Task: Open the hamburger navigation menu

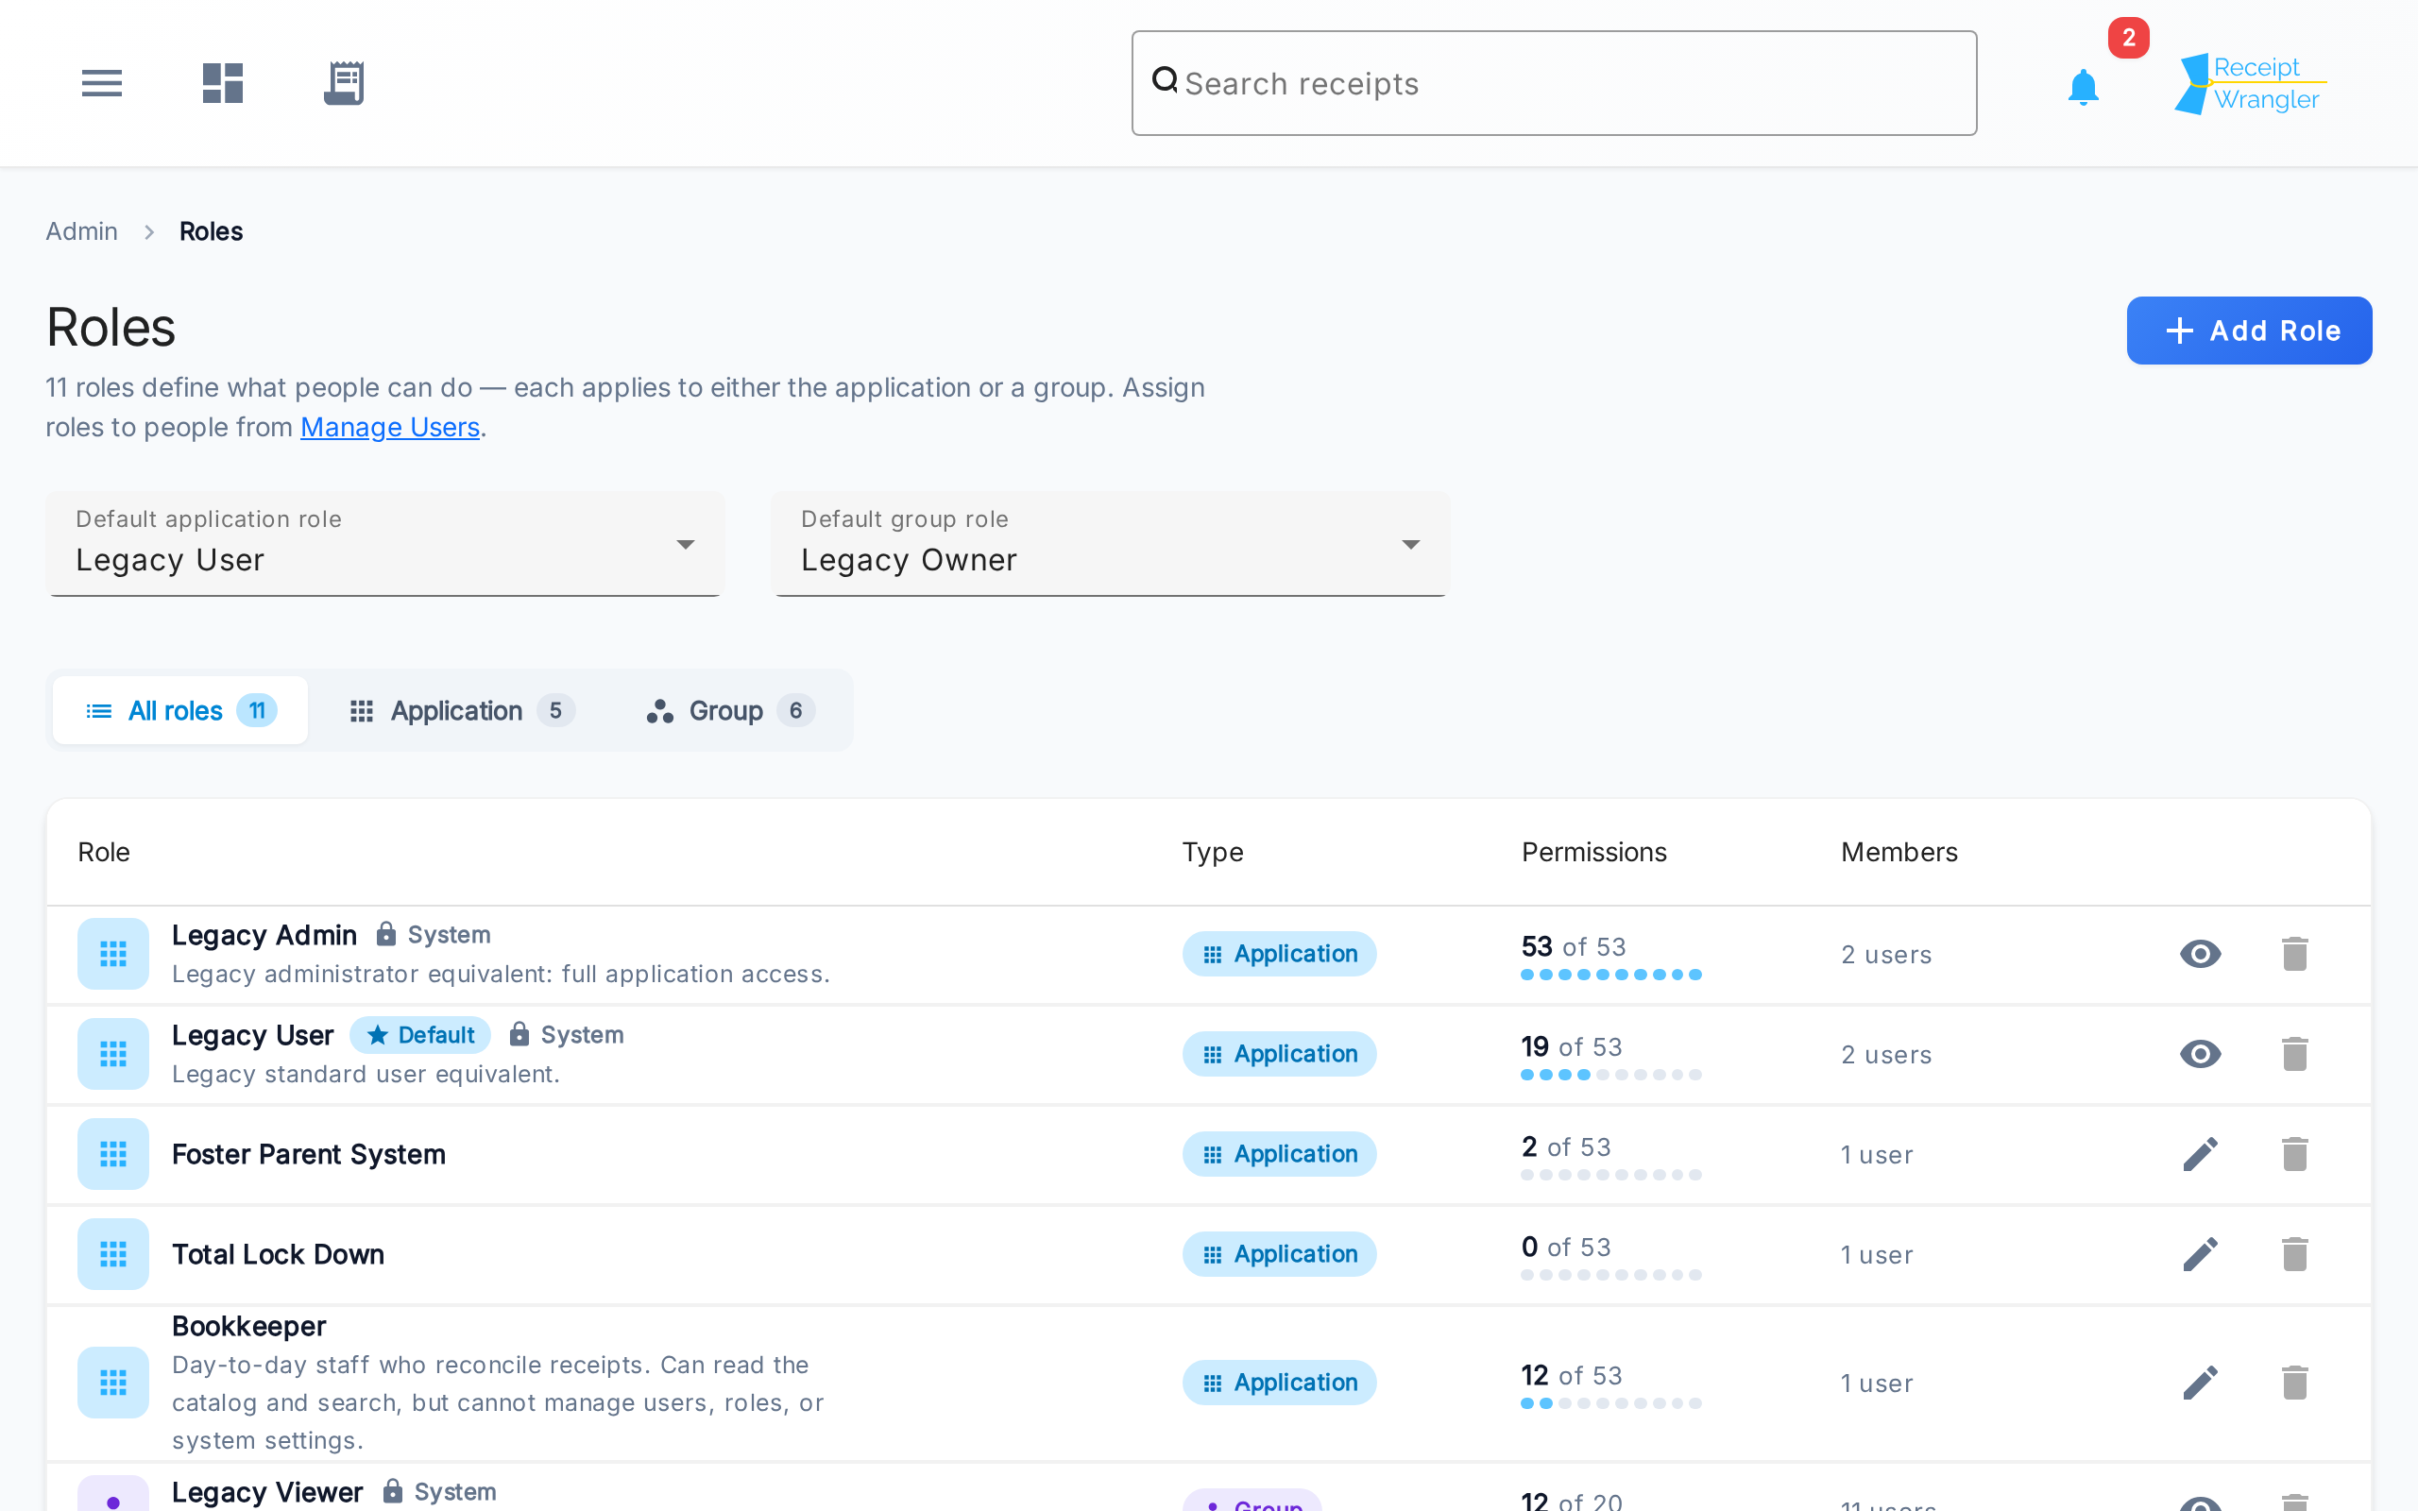Action: point(102,83)
